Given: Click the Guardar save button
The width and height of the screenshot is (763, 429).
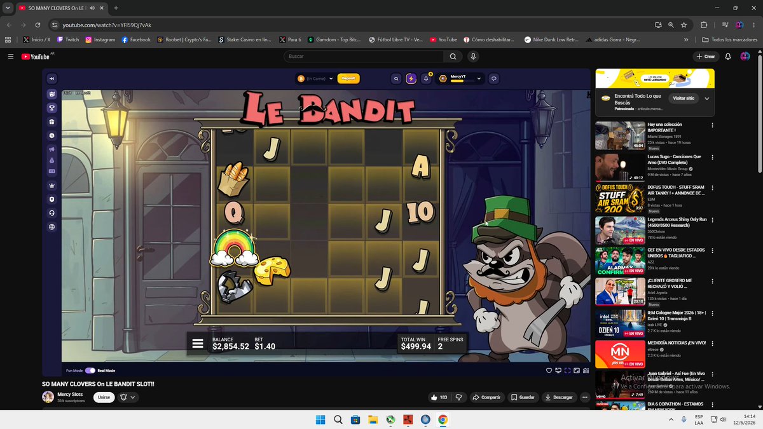Looking at the screenshot, I should pos(523,397).
